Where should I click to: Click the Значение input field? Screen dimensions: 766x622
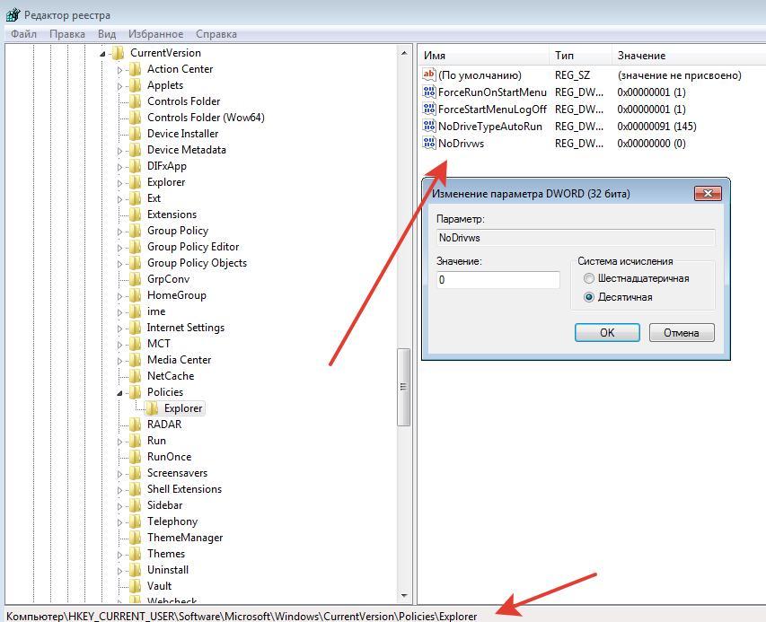point(497,280)
